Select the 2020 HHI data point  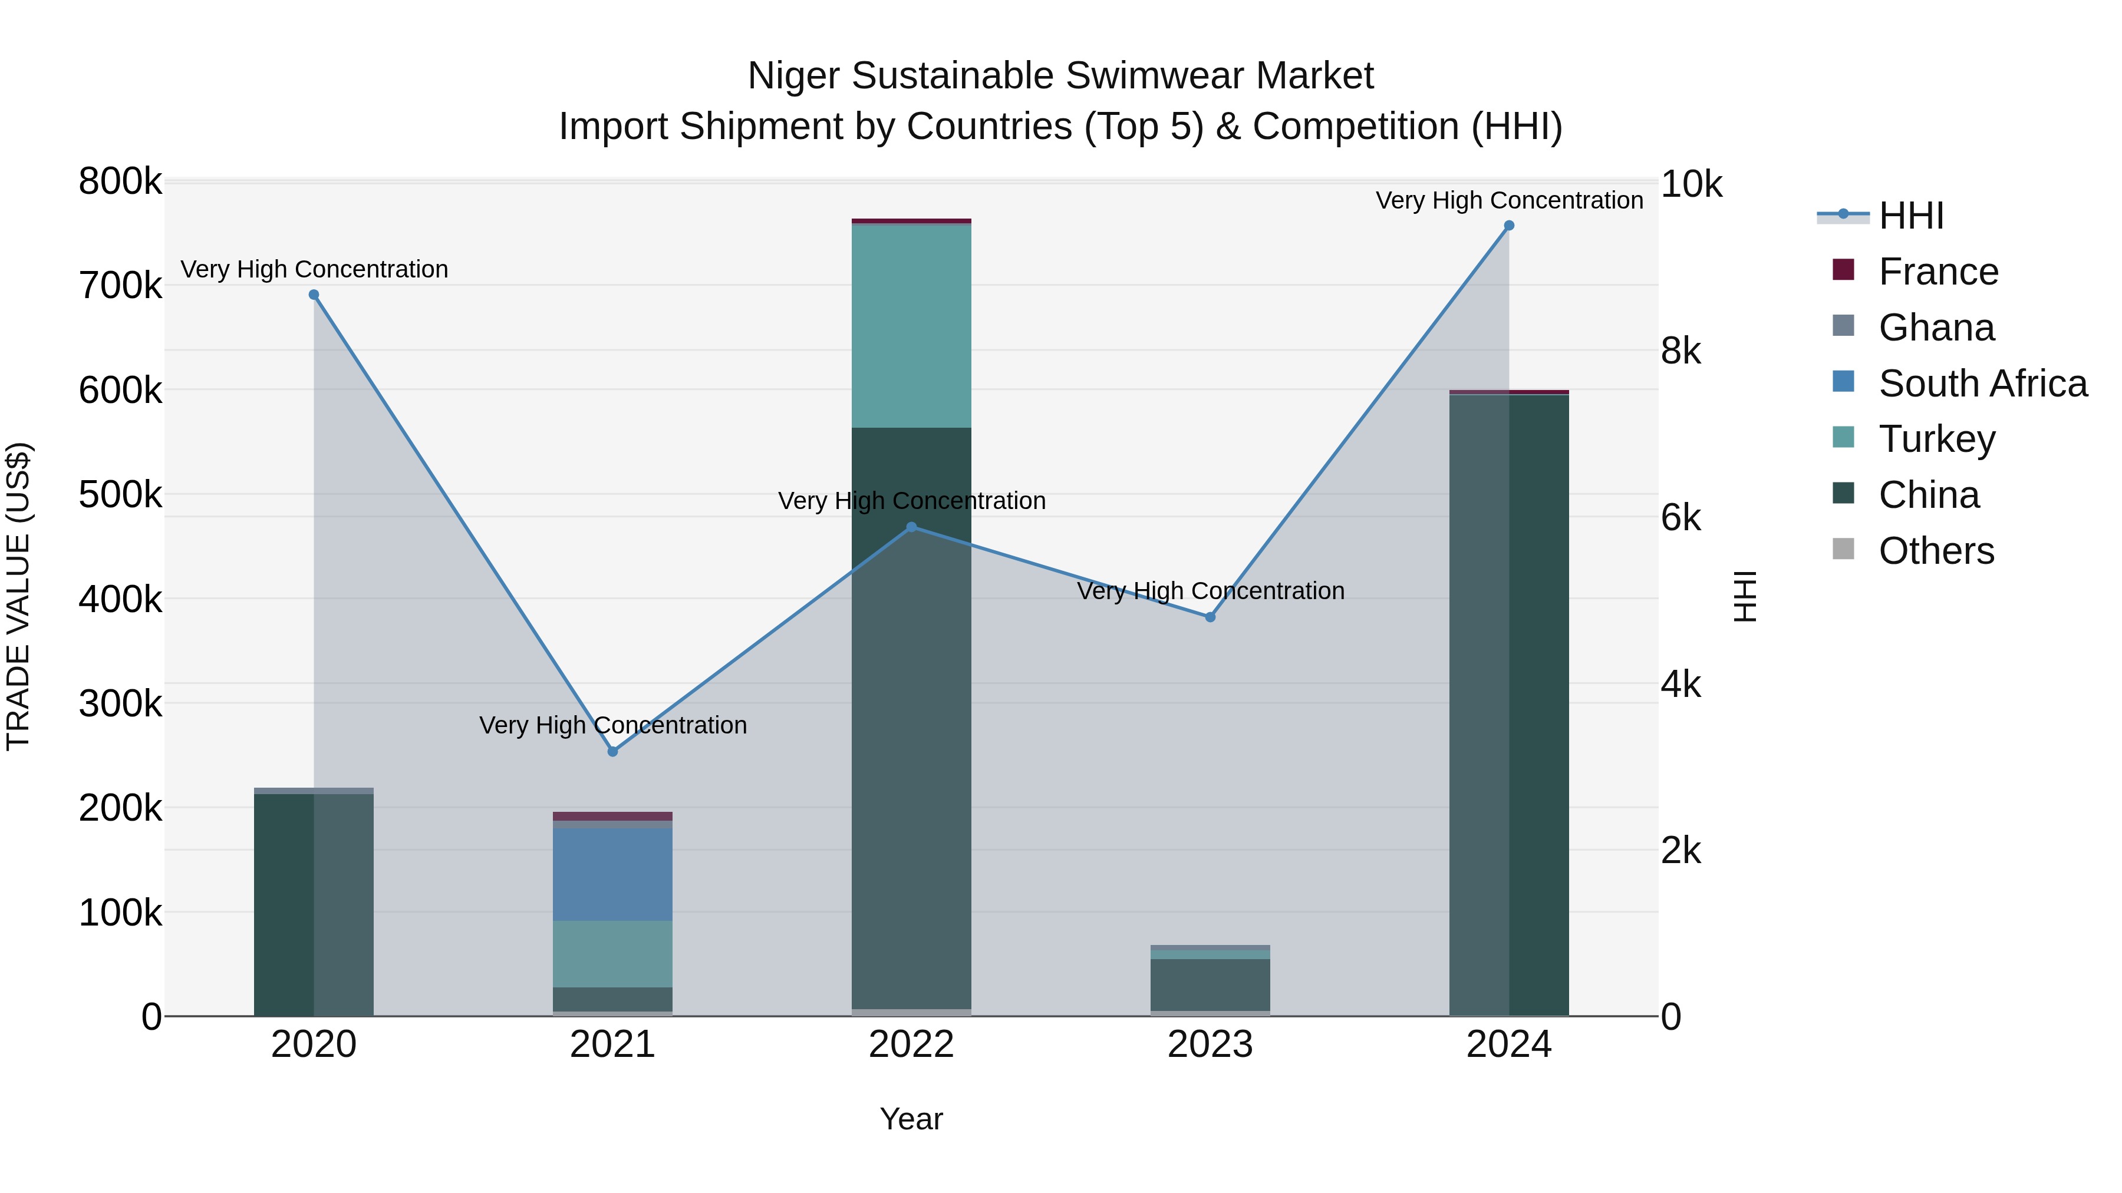click(314, 295)
